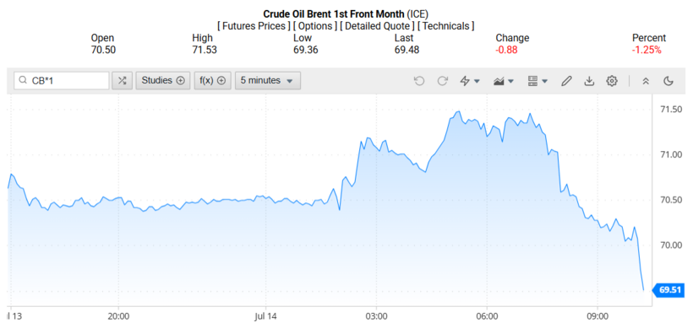Viewport: 693px width, 323px height.
Task: Click the CB*1 symbol search field
Action: point(62,81)
